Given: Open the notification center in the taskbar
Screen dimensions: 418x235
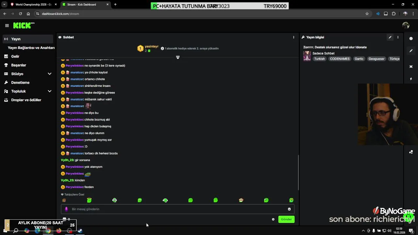Looking at the screenshot, I should [411, 231].
